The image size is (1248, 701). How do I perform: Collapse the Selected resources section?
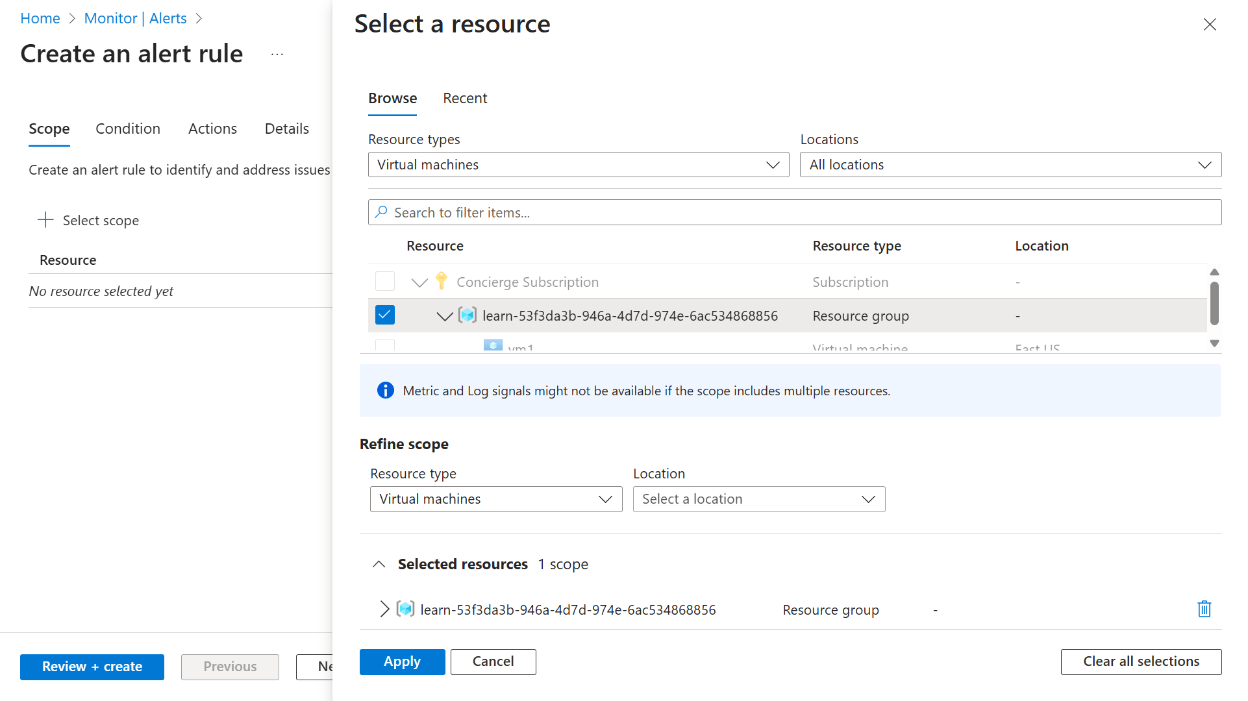pos(379,564)
